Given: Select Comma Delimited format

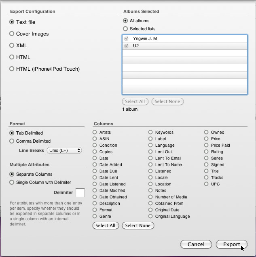Looking at the screenshot, I should coord(12,141).
